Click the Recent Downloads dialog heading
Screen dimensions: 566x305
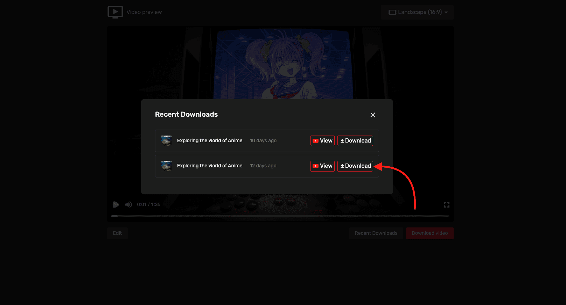186,115
